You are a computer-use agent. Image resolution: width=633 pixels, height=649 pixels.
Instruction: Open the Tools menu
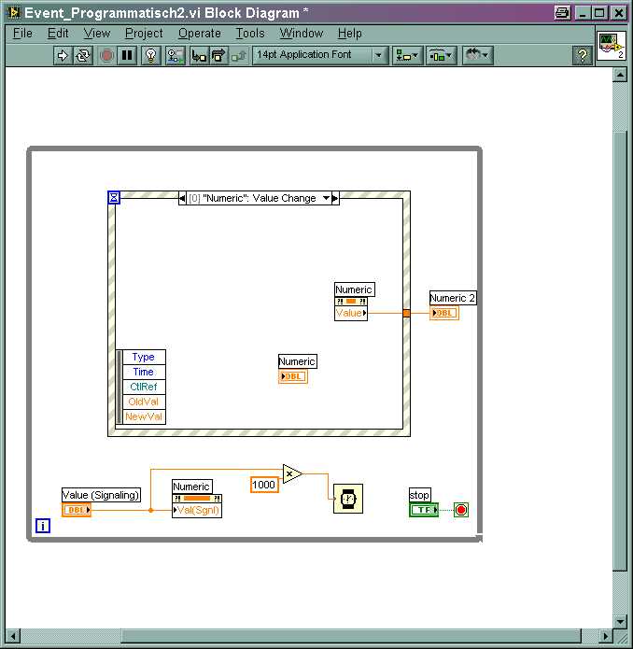[250, 33]
